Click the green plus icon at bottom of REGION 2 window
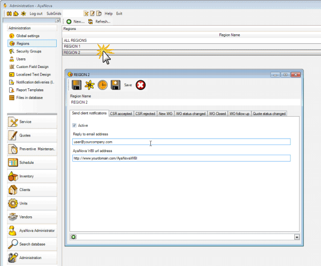 pos(73,237)
